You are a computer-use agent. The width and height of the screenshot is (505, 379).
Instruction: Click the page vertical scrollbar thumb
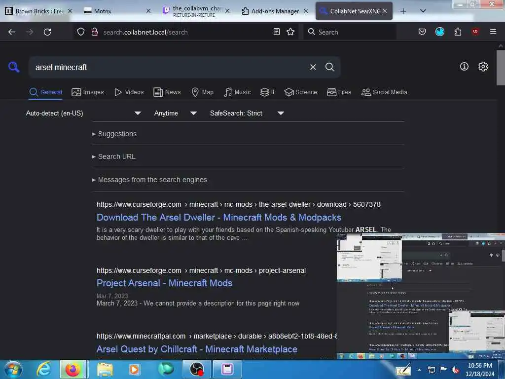coord(501,68)
